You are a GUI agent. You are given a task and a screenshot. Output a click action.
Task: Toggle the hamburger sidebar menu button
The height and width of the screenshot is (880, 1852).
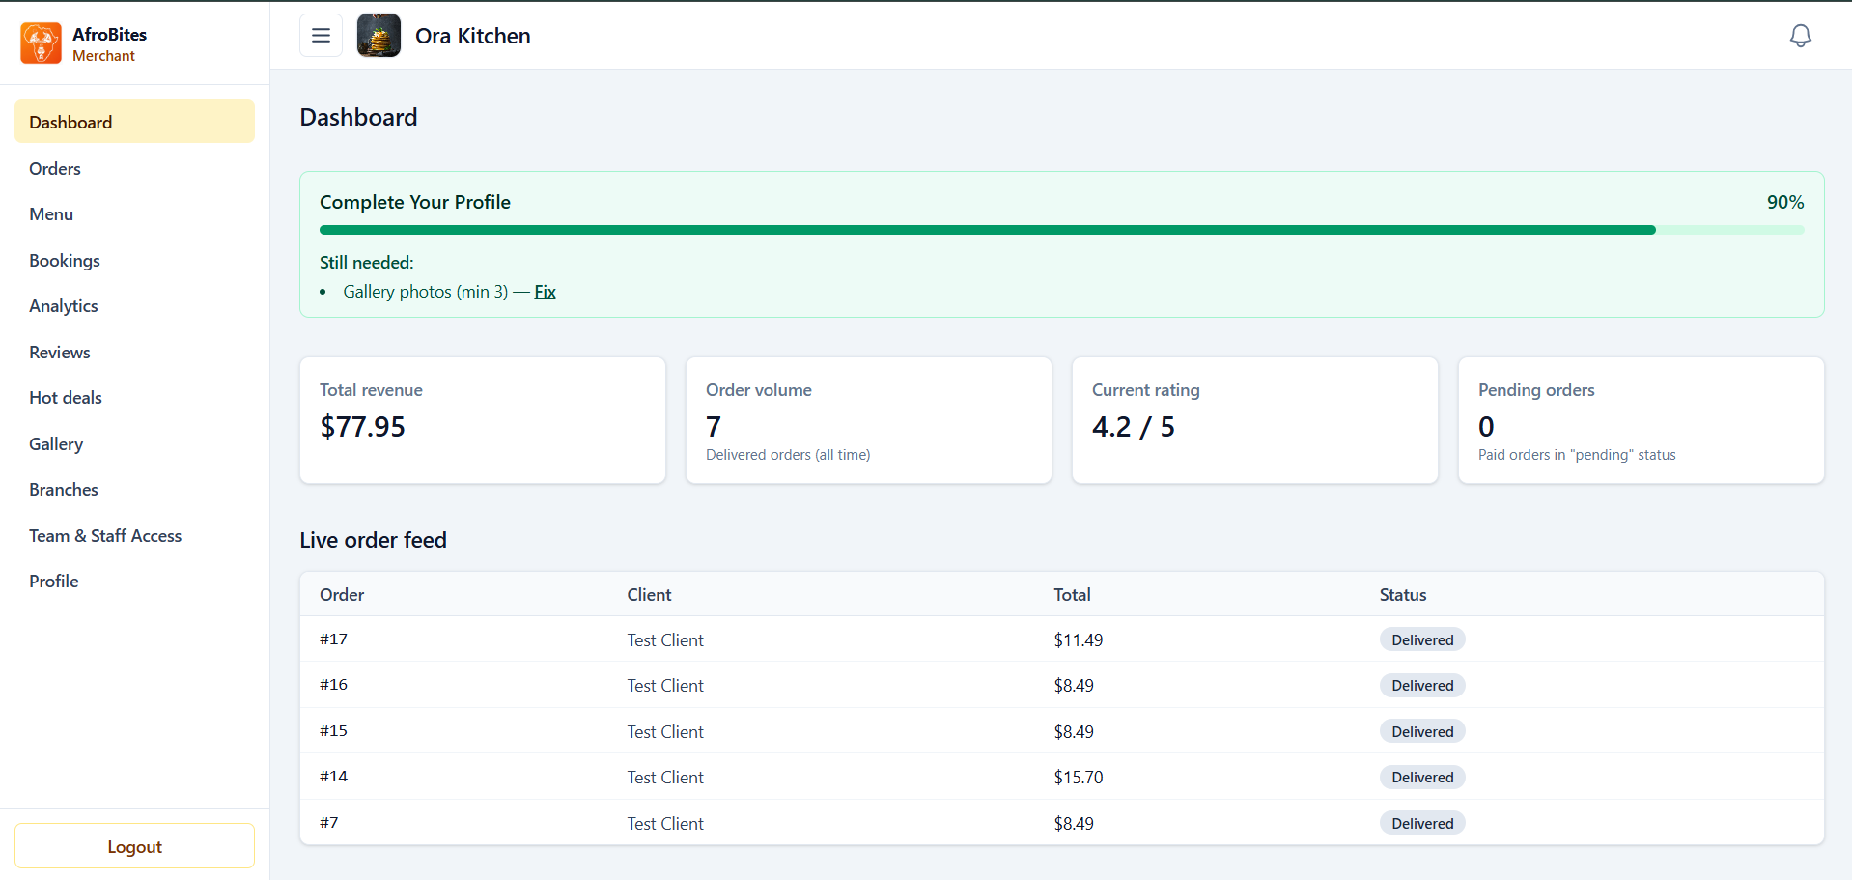pyautogui.click(x=321, y=36)
